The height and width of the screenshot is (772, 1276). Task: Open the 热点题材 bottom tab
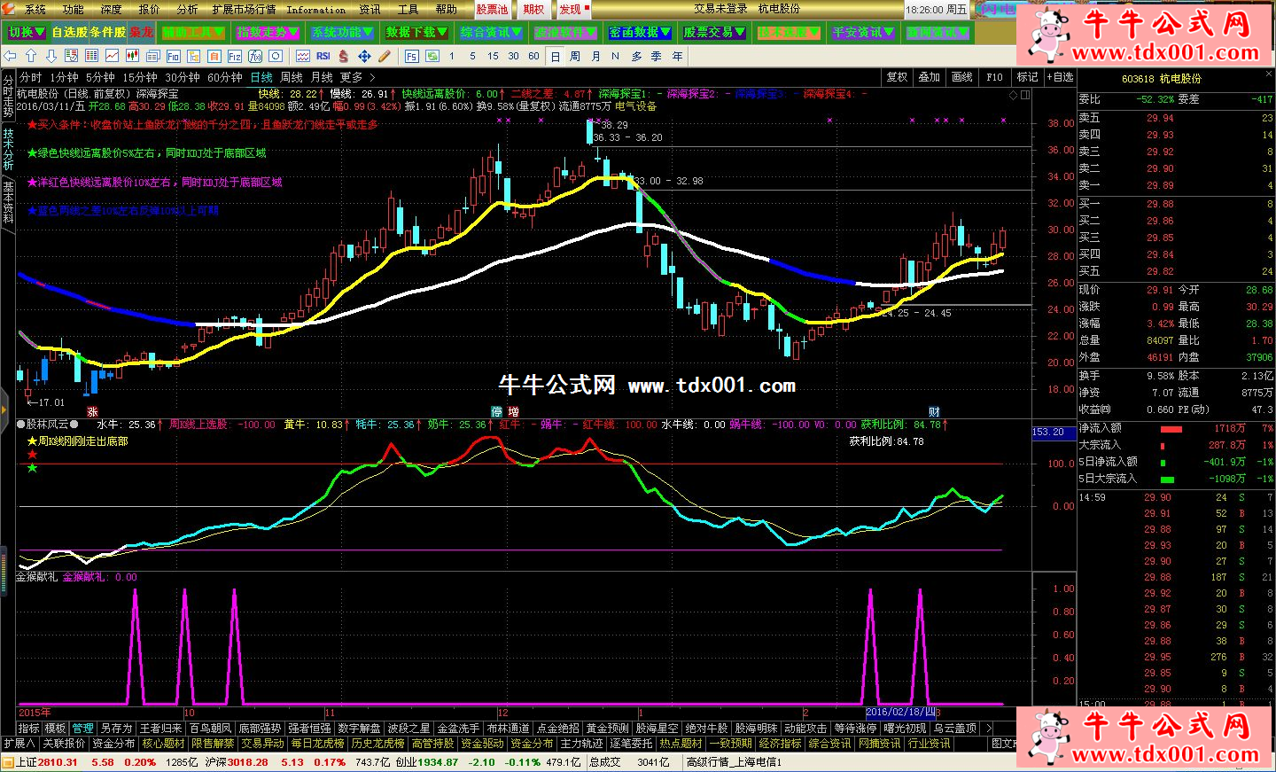click(681, 744)
